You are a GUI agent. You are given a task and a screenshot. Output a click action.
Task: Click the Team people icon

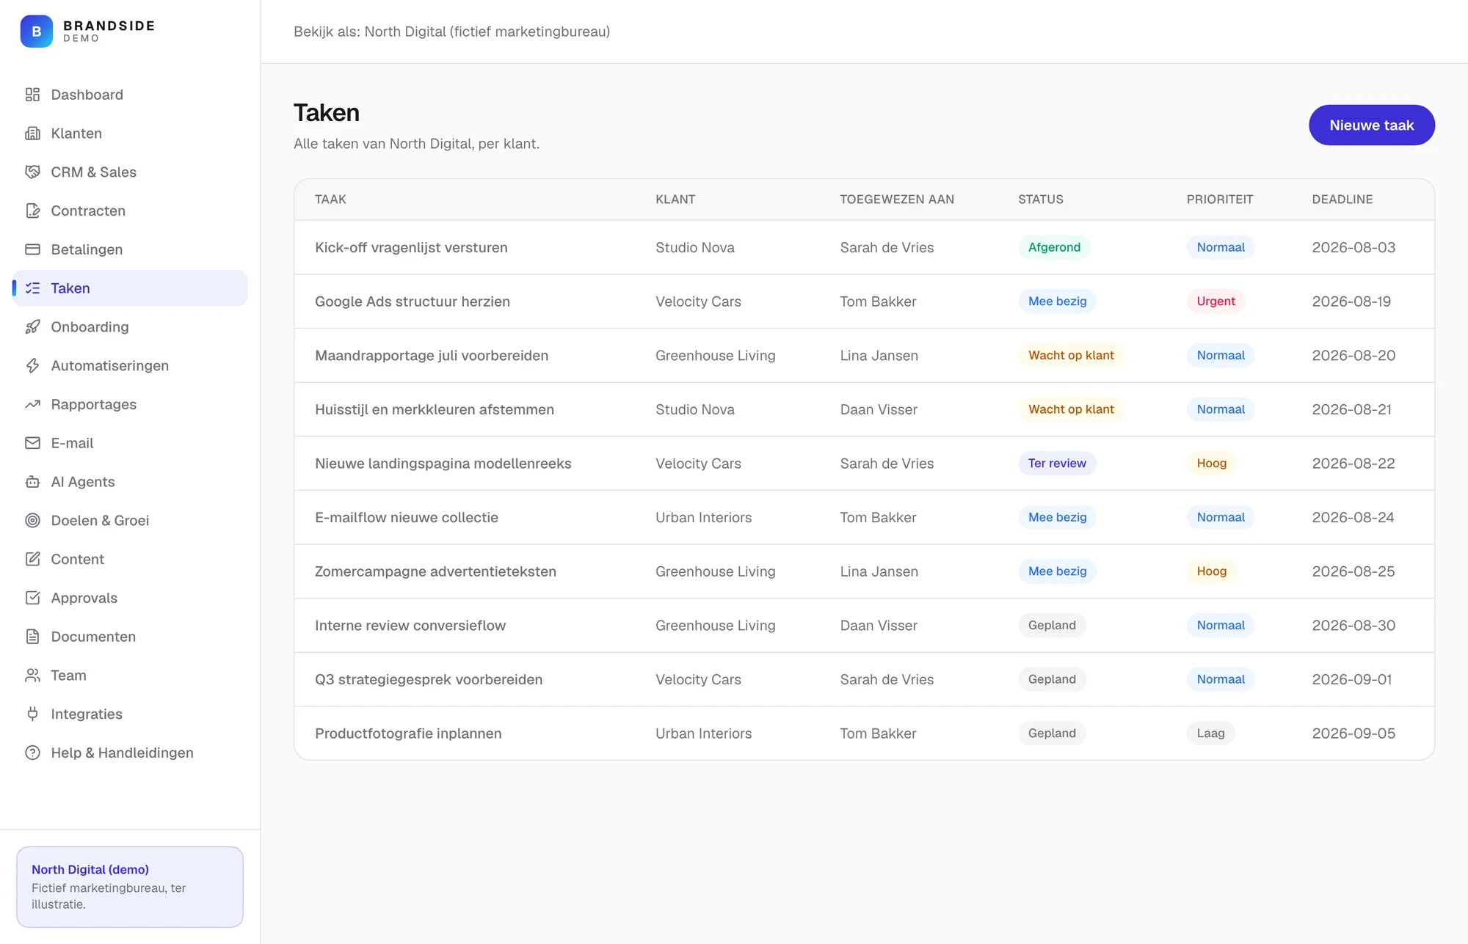click(32, 676)
